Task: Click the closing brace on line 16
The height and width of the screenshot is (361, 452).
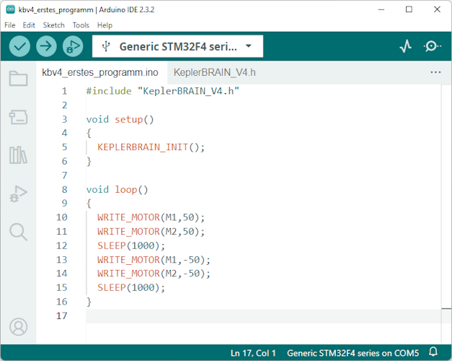Action: click(89, 302)
